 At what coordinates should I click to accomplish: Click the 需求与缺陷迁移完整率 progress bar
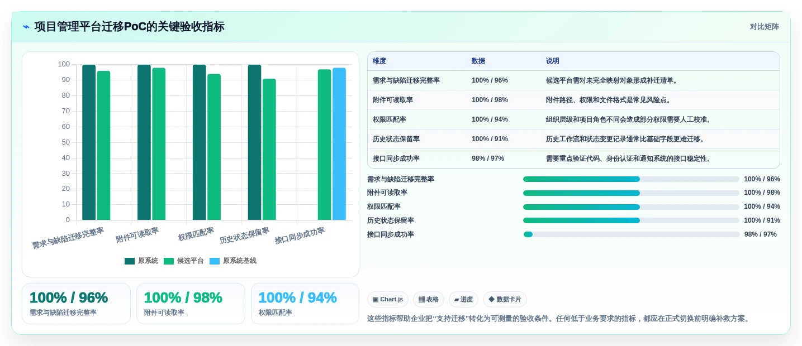[x=631, y=179]
